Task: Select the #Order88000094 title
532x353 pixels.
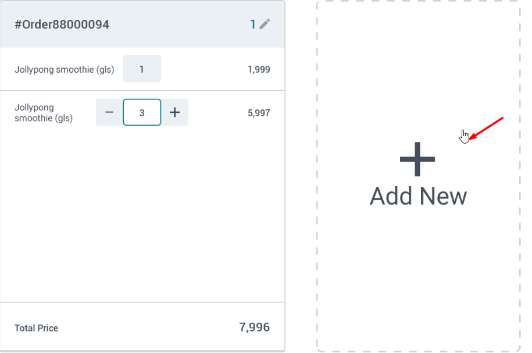Action: tap(62, 24)
